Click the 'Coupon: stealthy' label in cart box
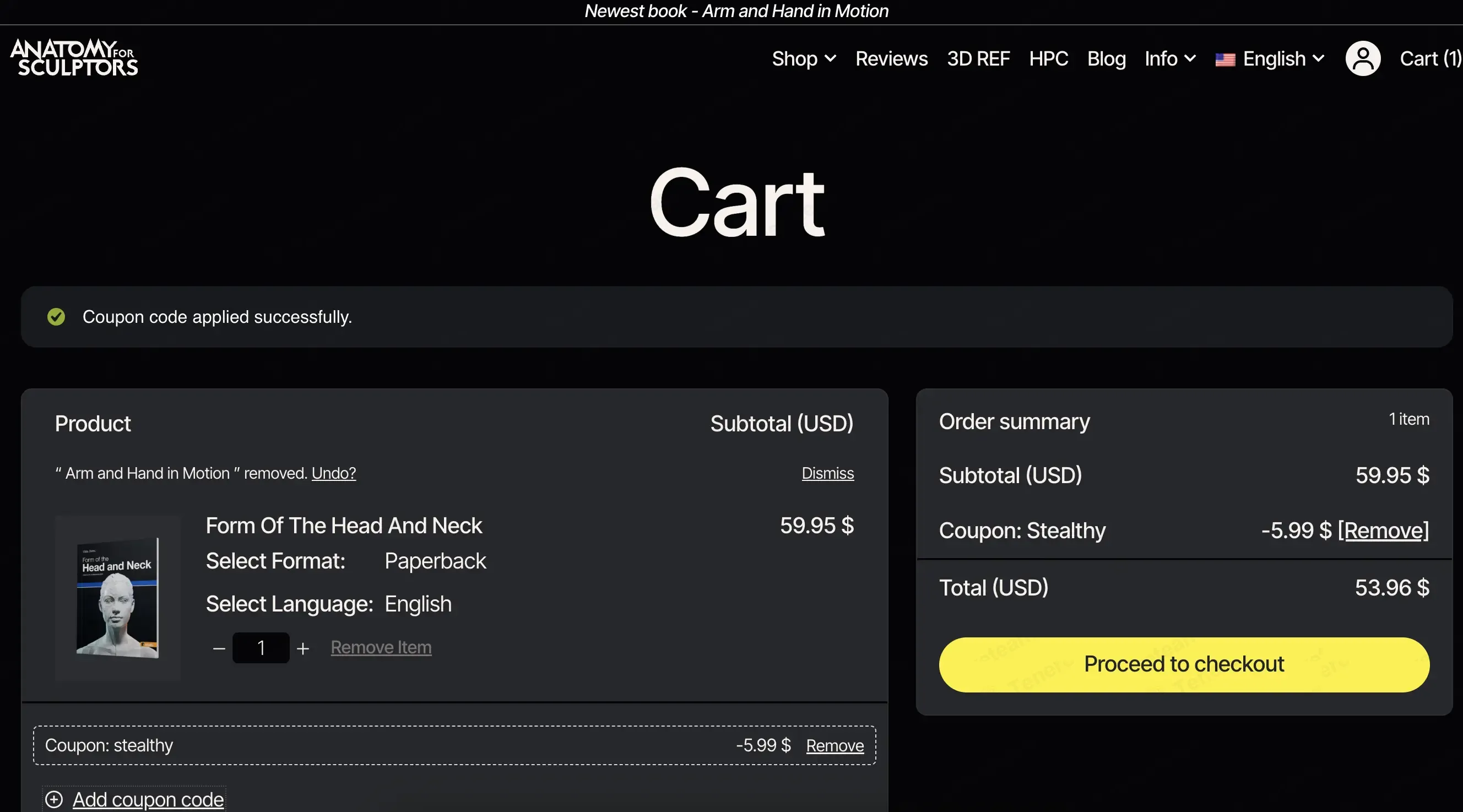The height and width of the screenshot is (812, 1463). (x=109, y=745)
